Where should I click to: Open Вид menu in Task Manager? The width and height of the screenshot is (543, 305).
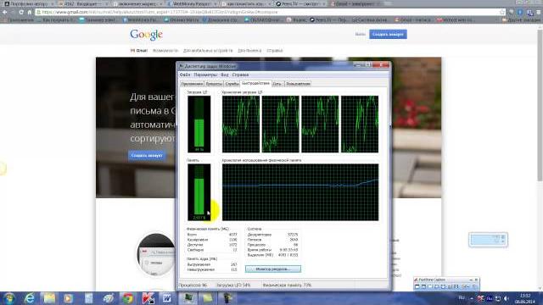pos(224,75)
